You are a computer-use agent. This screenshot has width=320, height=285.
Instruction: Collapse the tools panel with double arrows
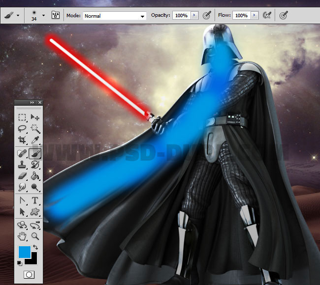(x=32, y=103)
